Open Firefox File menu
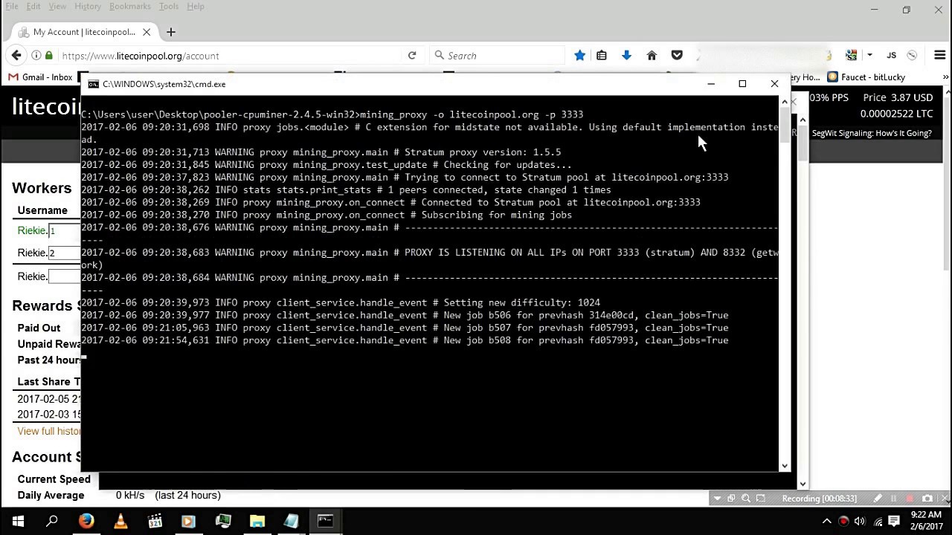Viewport: 952px width, 535px height. [12, 6]
